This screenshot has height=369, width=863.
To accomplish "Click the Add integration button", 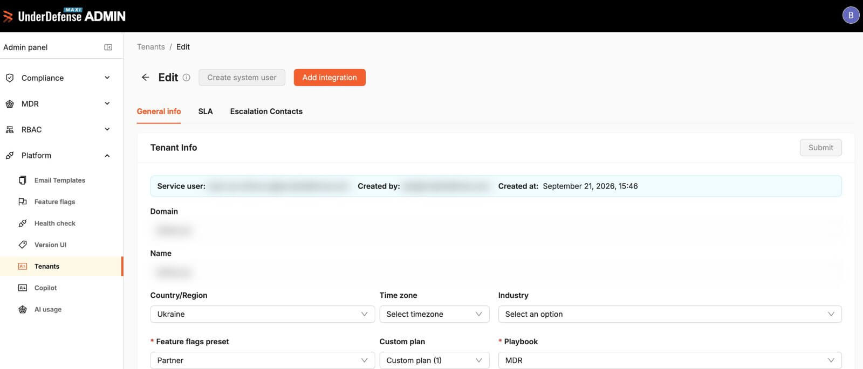I will click(330, 78).
